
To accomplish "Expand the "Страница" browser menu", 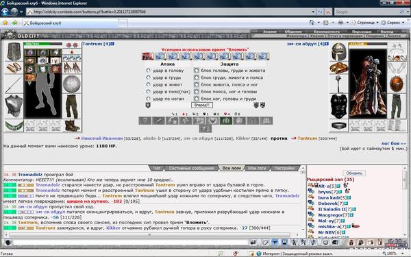I will click(x=365, y=23).
